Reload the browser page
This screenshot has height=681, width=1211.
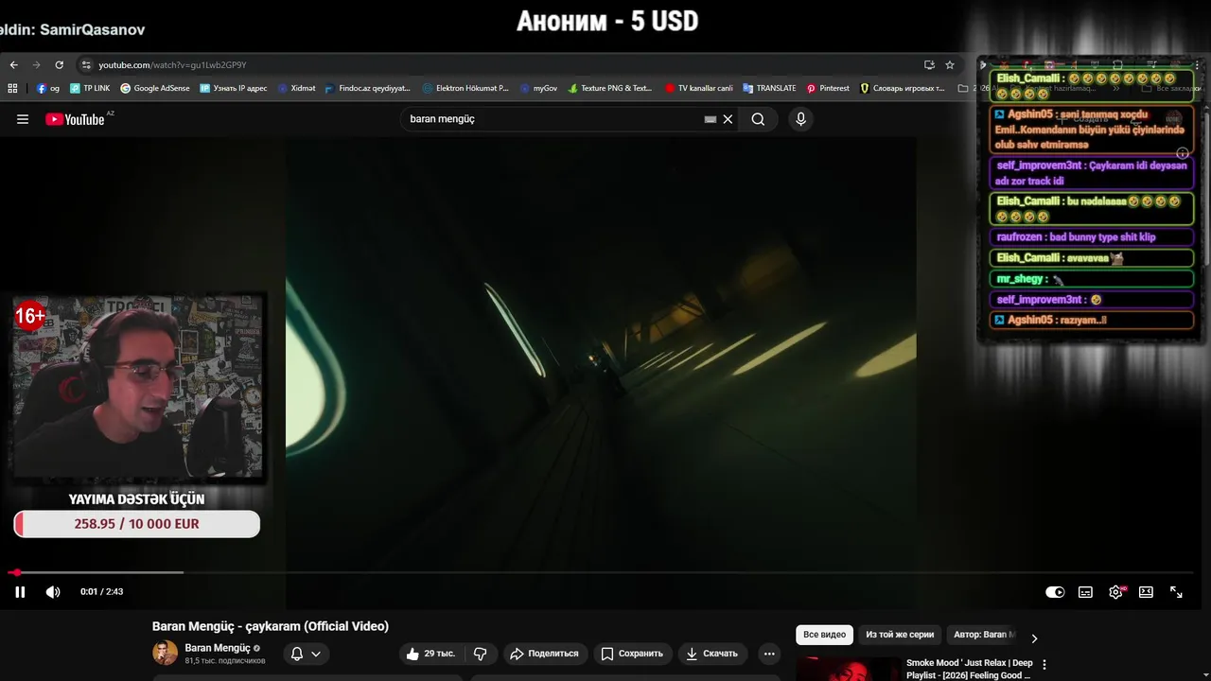(59, 65)
